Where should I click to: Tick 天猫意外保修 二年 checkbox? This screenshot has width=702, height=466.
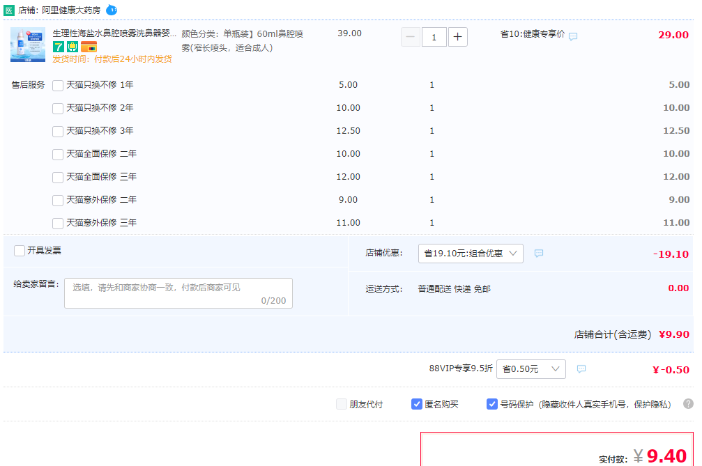click(x=58, y=201)
